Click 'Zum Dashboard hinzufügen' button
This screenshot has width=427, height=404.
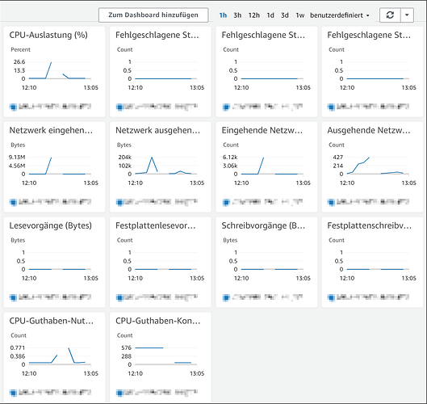click(153, 15)
